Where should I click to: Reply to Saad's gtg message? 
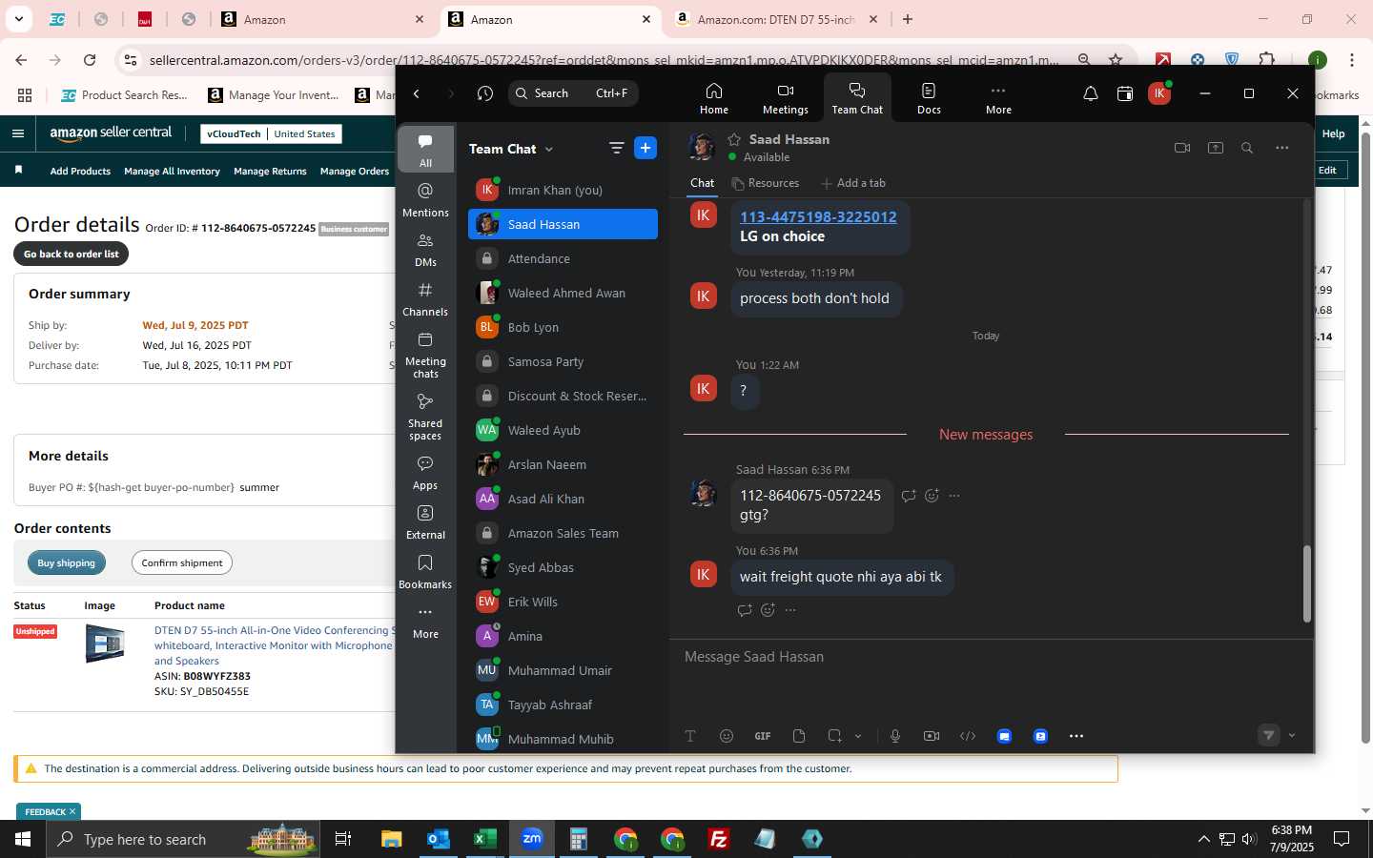point(909,496)
